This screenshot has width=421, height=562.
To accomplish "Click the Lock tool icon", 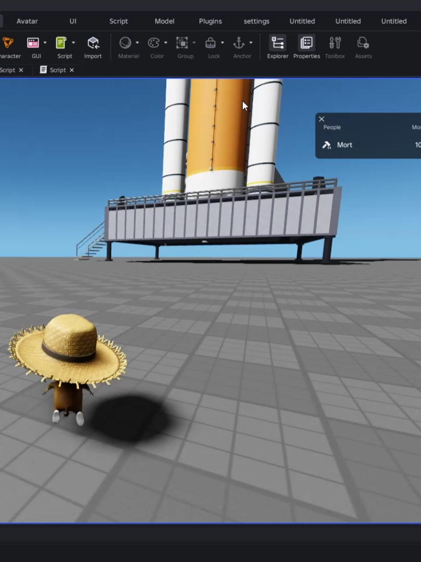I will click(210, 43).
